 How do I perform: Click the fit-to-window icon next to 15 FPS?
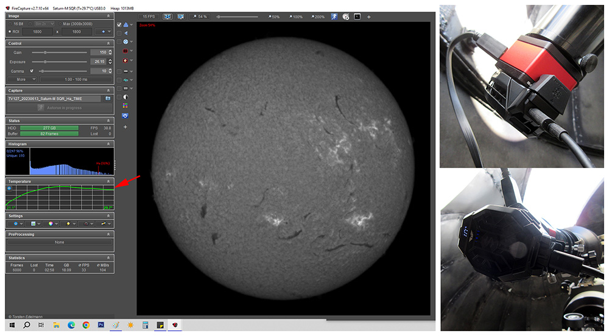click(x=168, y=16)
